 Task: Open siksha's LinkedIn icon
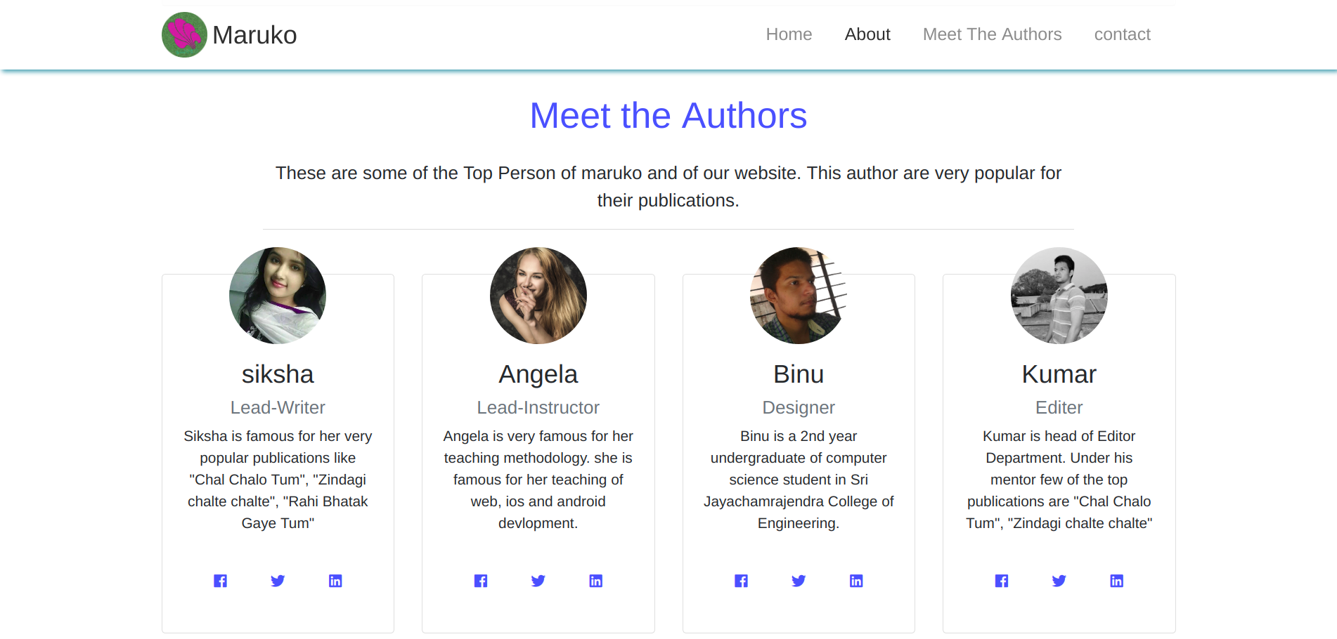click(335, 581)
